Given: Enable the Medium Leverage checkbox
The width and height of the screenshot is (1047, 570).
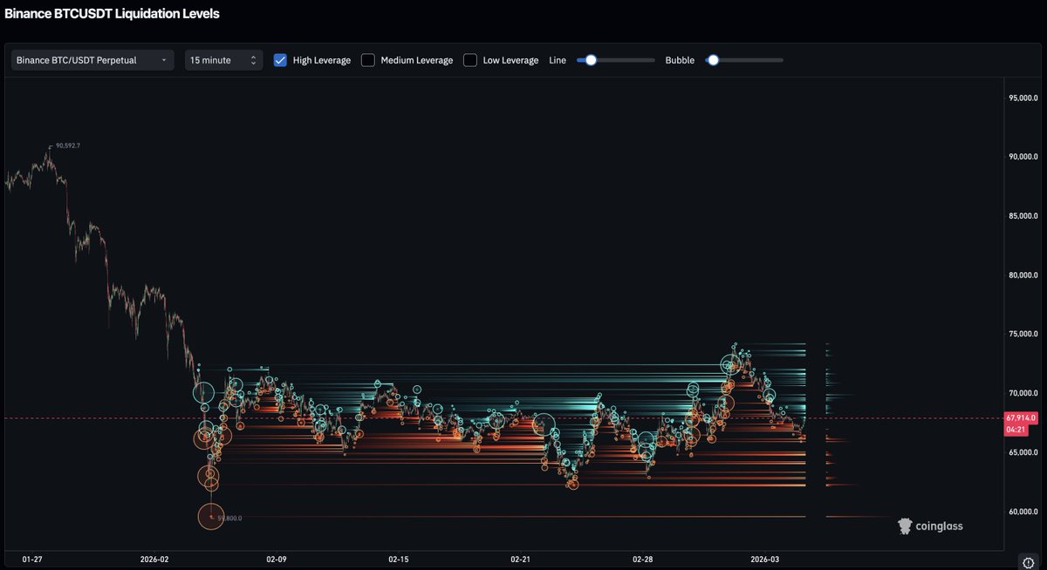Looking at the screenshot, I should tap(368, 60).
